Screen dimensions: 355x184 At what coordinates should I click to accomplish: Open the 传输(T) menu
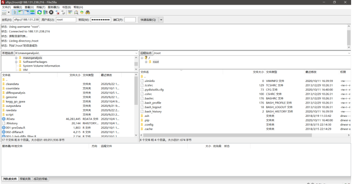pyautogui.click(x=40, y=7)
